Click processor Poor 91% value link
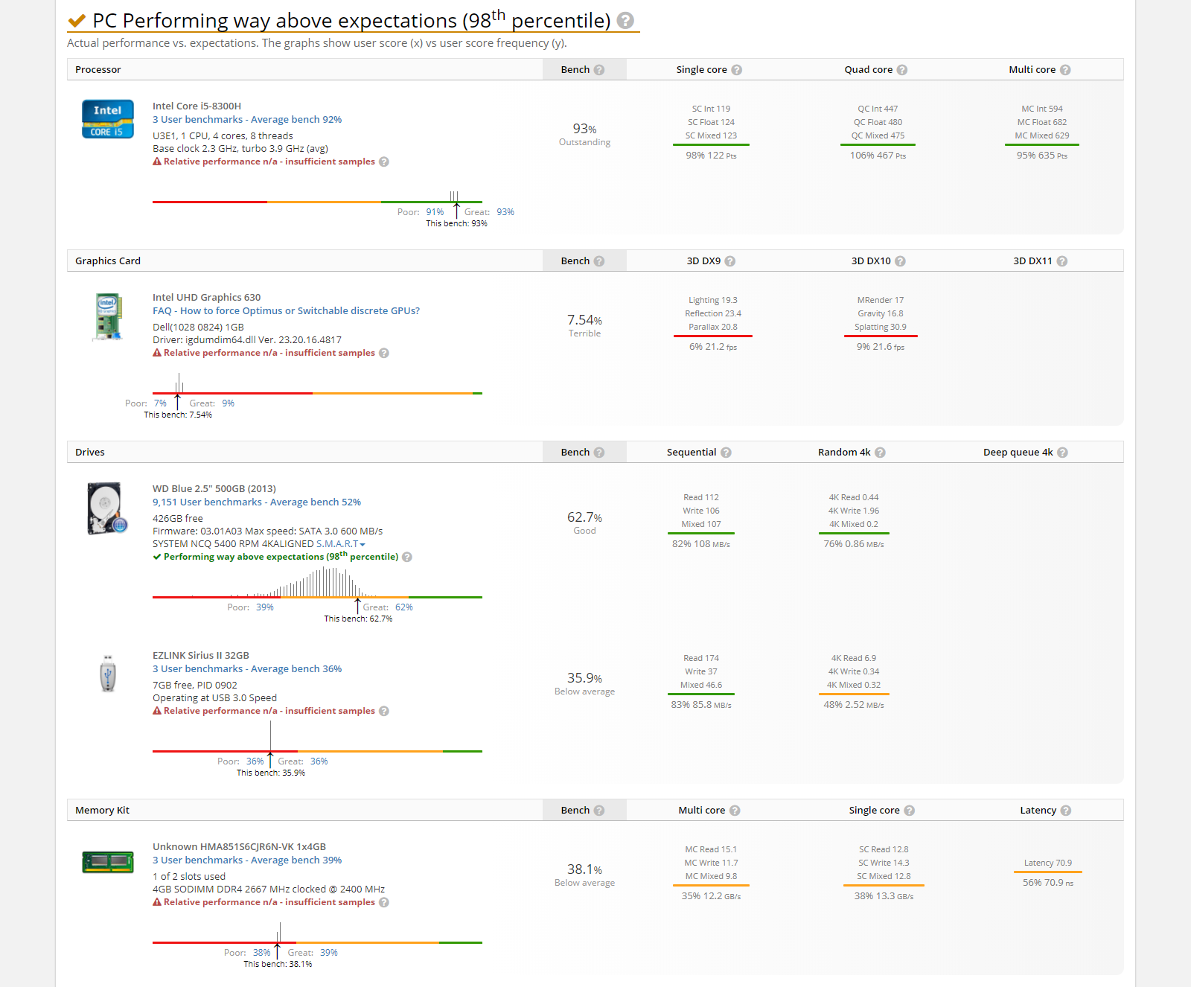The image size is (1191, 987). click(x=435, y=212)
